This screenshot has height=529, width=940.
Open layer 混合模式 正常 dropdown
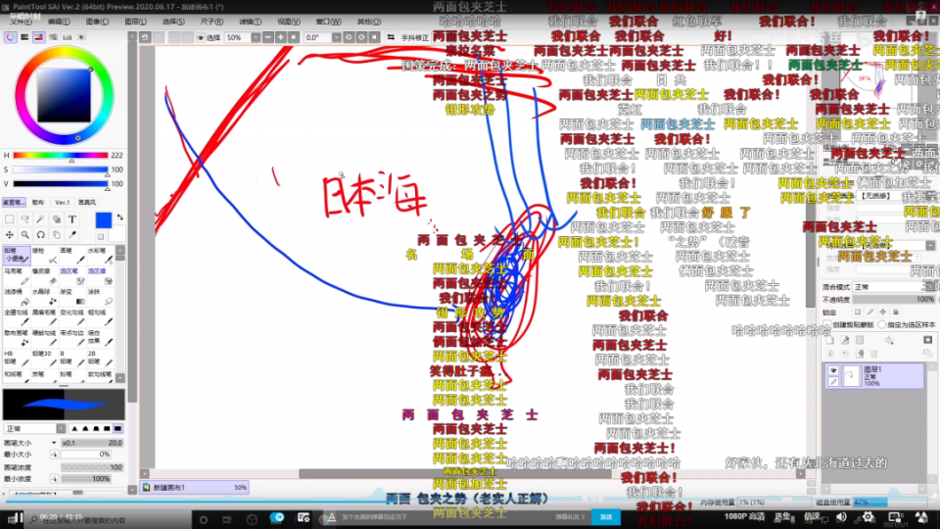(894, 287)
